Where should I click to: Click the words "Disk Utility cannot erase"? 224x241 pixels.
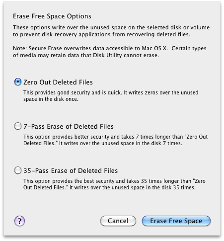pos(126,55)
